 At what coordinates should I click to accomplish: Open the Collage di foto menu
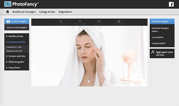click(47, 12)
